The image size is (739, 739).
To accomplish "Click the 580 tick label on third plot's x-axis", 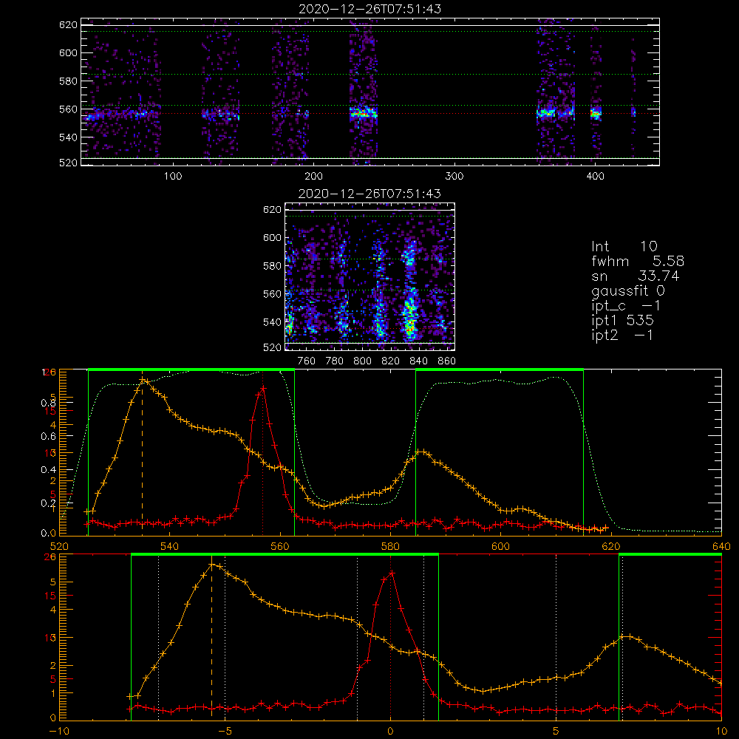I will click(x=390, y=547).
